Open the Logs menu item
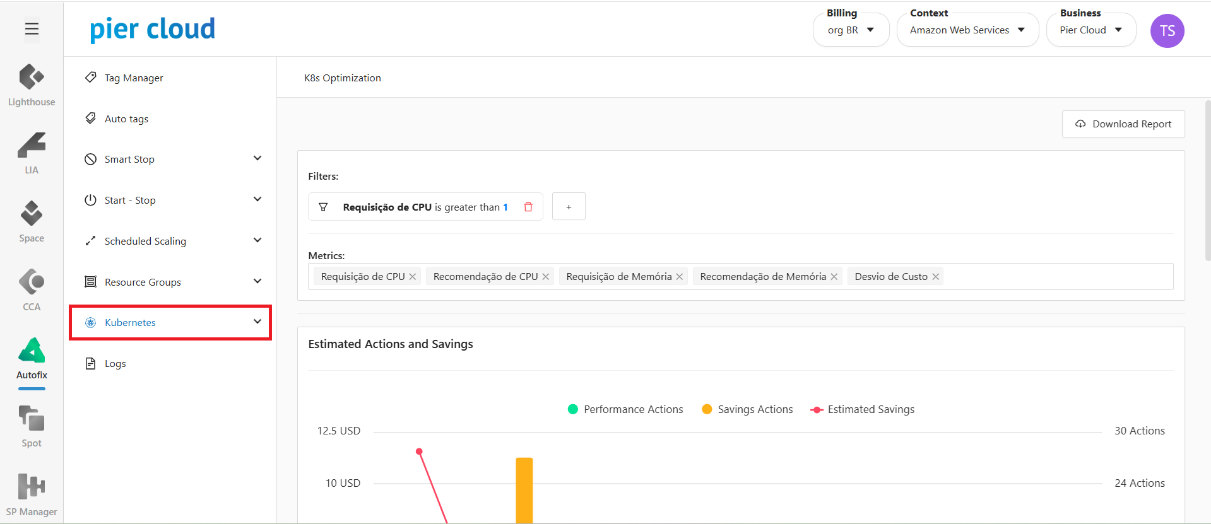The width and height of the screenshot is (1211, 524). pos(115,364)
